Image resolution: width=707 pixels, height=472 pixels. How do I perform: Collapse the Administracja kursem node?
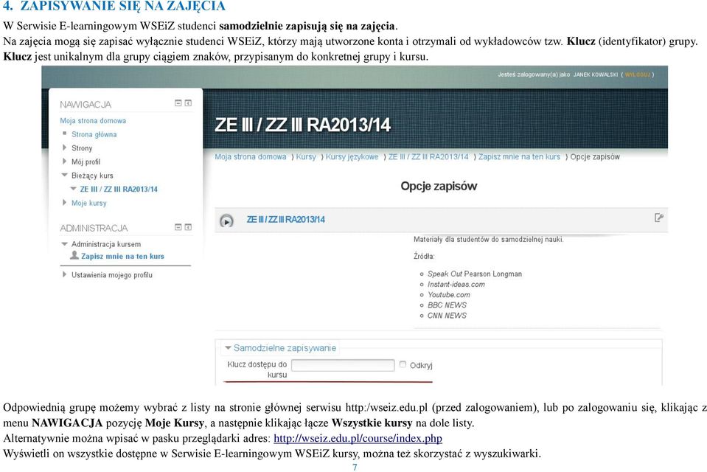[x=64, y=243]
